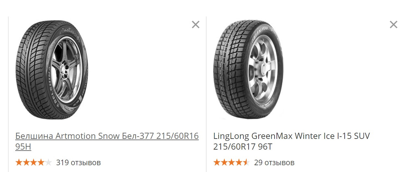Click the half-filled last star in LingLong rating
The width and height of the screenshot is (404, 172).
pyautogui.click(x=246, y=162)
